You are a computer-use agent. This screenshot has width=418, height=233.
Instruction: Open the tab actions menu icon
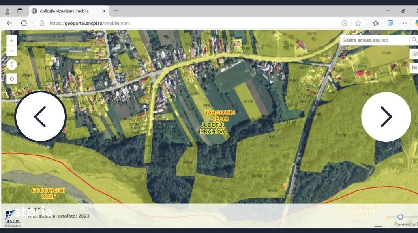[x=20, y=11]
